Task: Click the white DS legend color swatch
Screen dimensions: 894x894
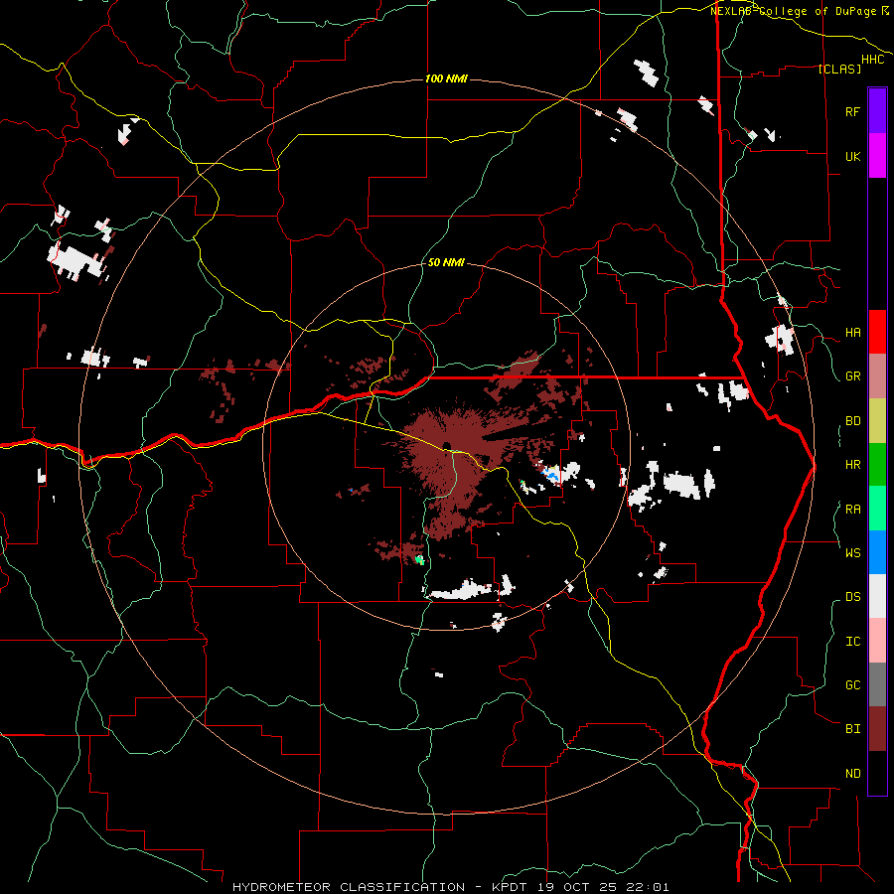Action: (877, 596)
